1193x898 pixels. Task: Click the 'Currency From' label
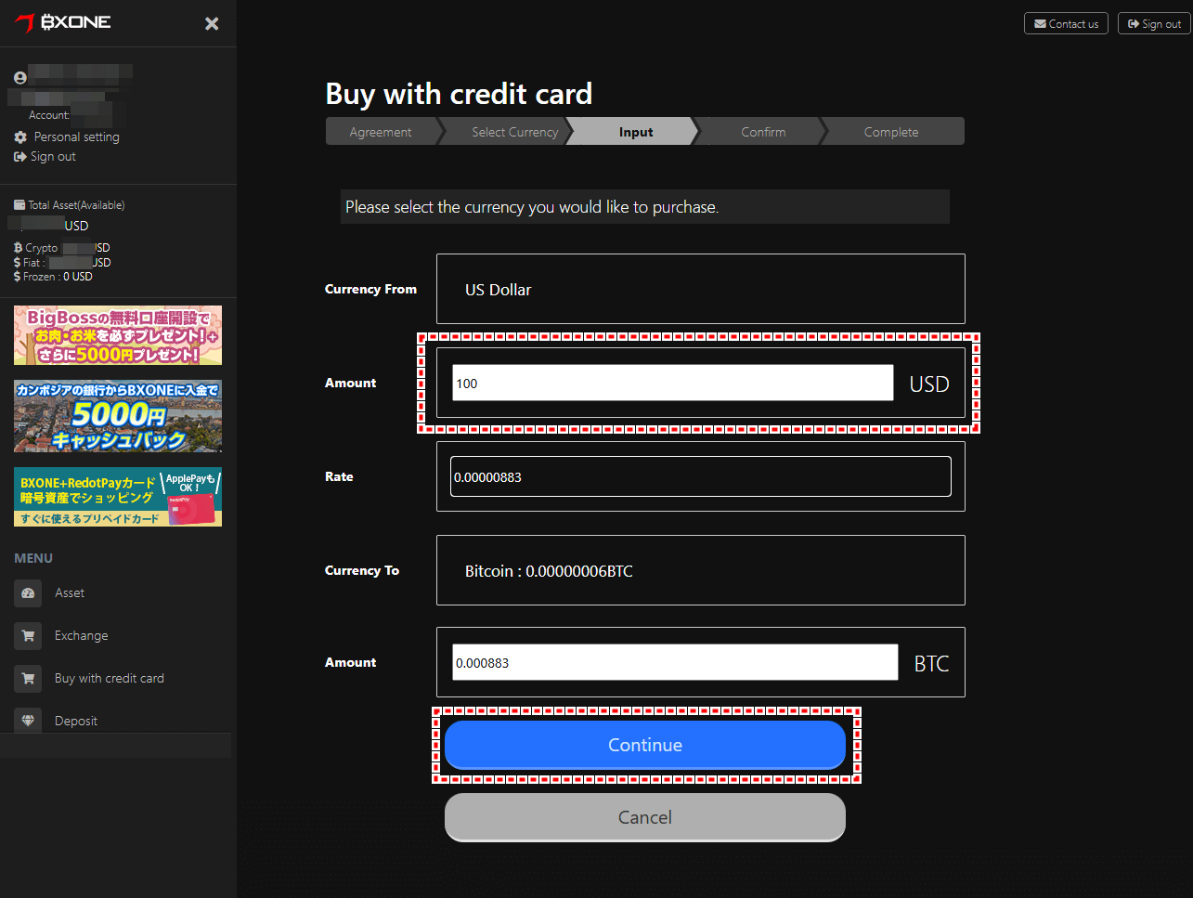pos(370,289)
